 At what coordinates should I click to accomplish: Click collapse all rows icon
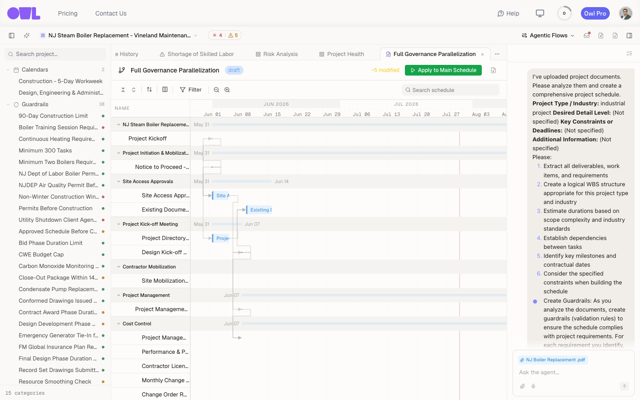(123, 90)
